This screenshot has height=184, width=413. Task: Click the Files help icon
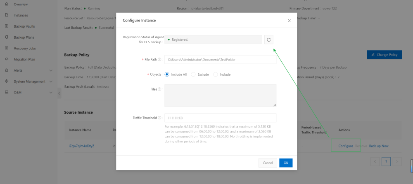159,89
